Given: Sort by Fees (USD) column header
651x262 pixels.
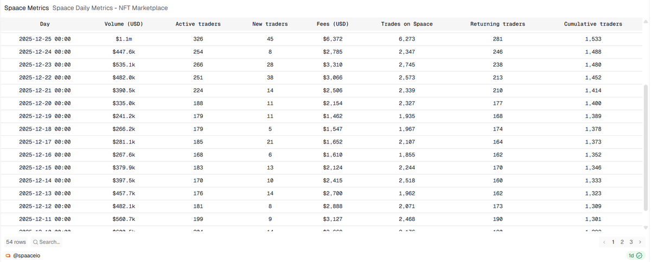Looking at the screenshot, I should click(x=333, y=24).
